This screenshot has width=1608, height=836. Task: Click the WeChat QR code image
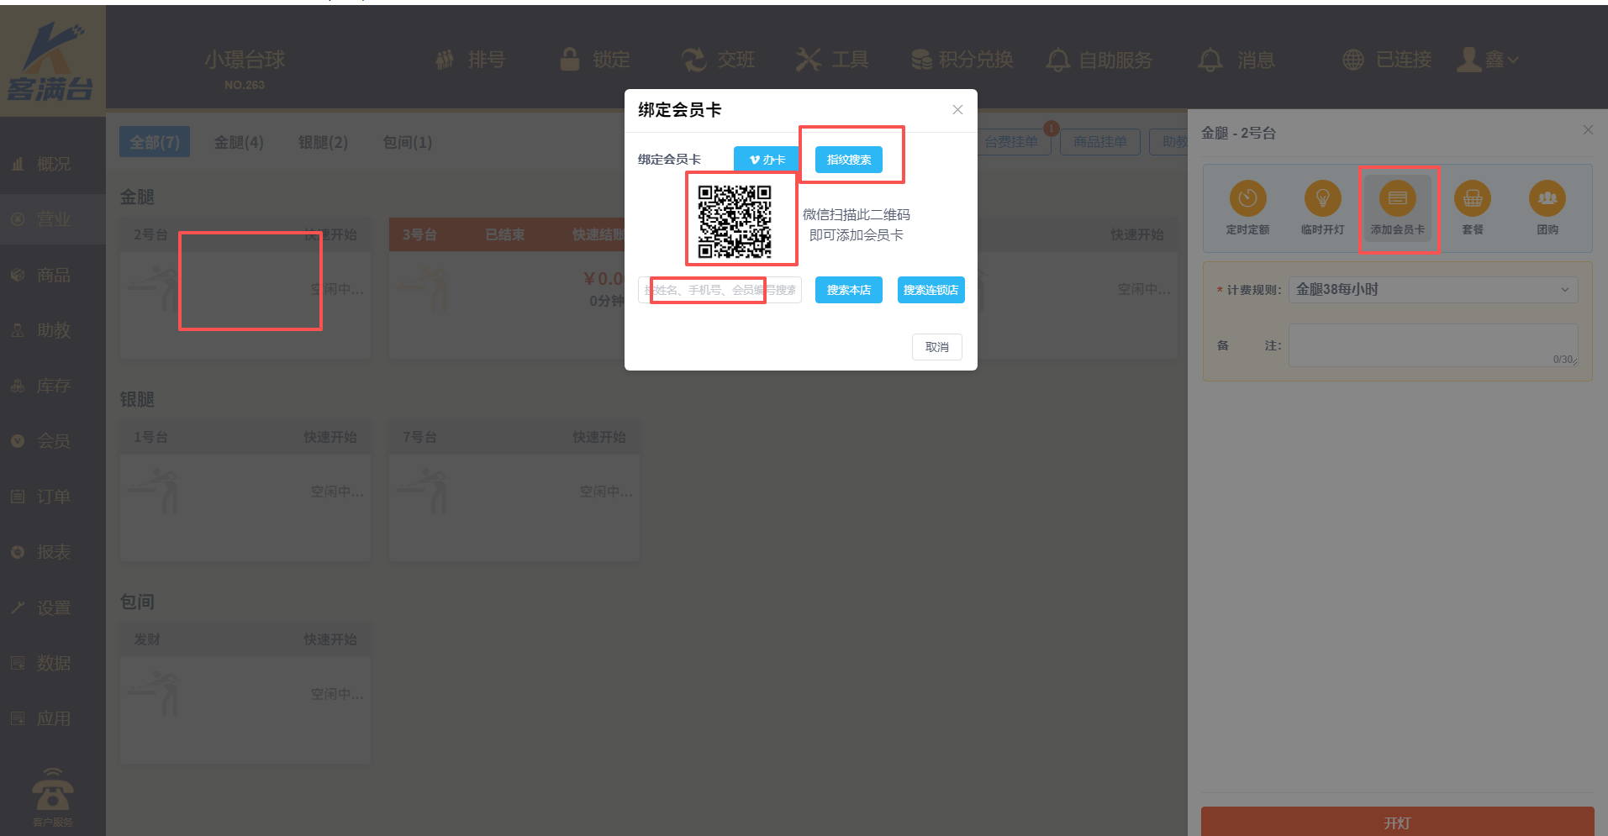[x=735, y=222]
